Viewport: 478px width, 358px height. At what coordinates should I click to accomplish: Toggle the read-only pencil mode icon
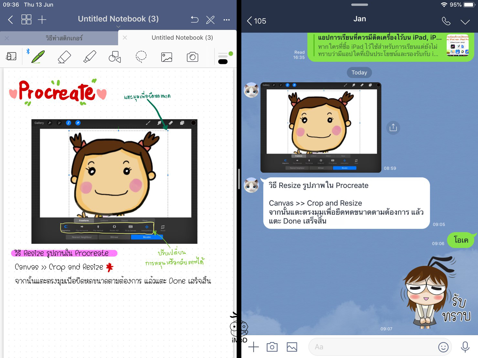tap(210, 20)
